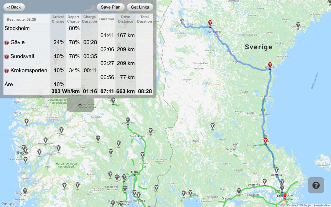Select the supercharger pin near Haugesund

[x=25, y=191]
